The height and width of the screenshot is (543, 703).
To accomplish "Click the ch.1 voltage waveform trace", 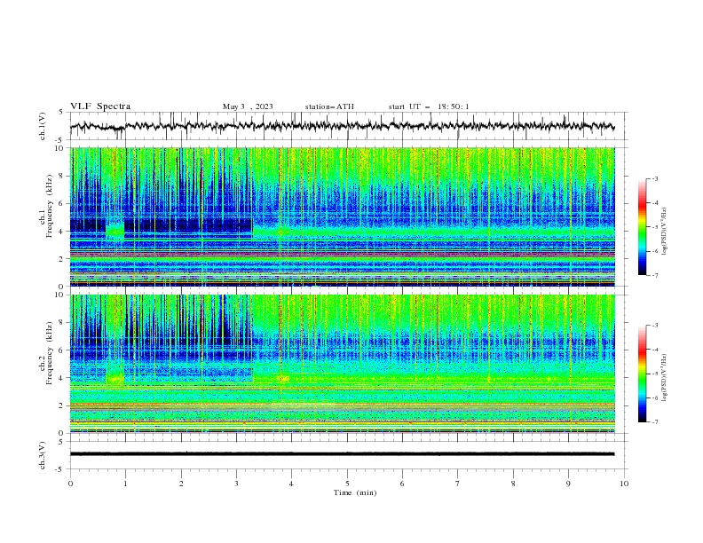I will (342, 126).
